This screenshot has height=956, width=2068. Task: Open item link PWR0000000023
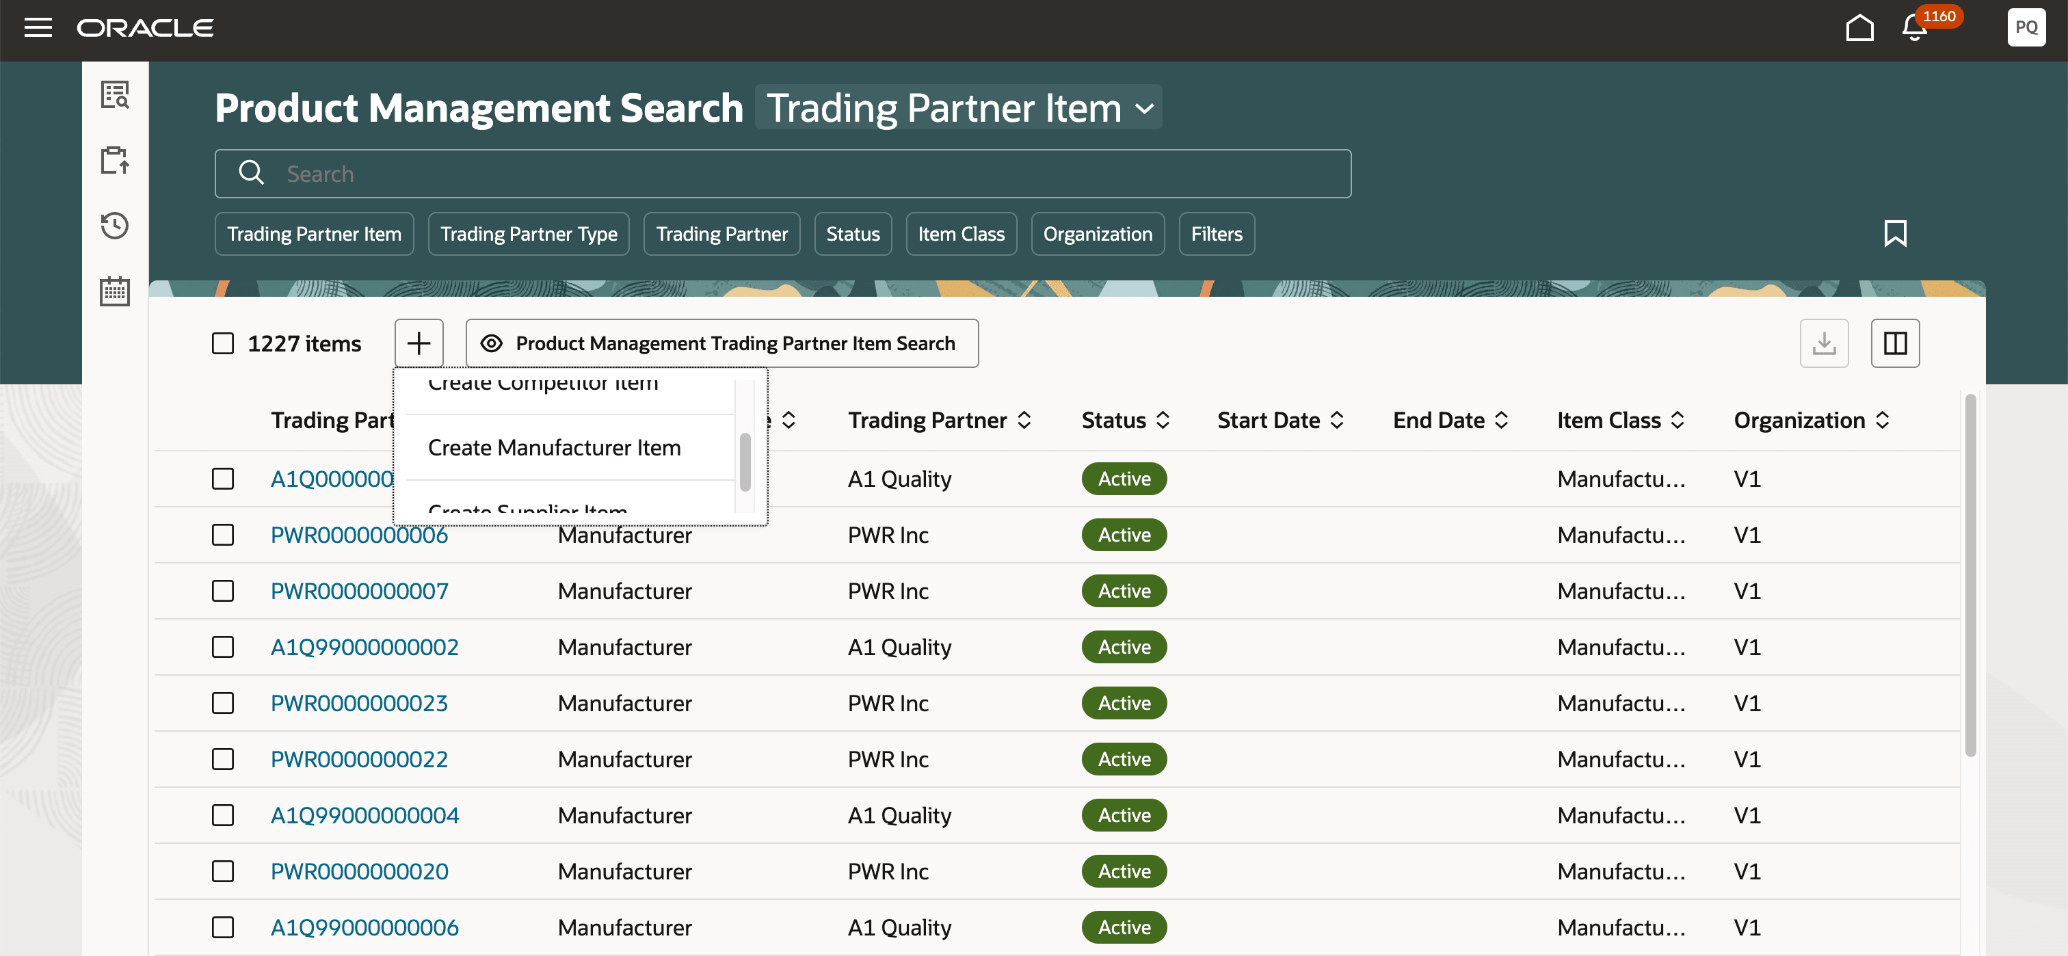point(358,702)
